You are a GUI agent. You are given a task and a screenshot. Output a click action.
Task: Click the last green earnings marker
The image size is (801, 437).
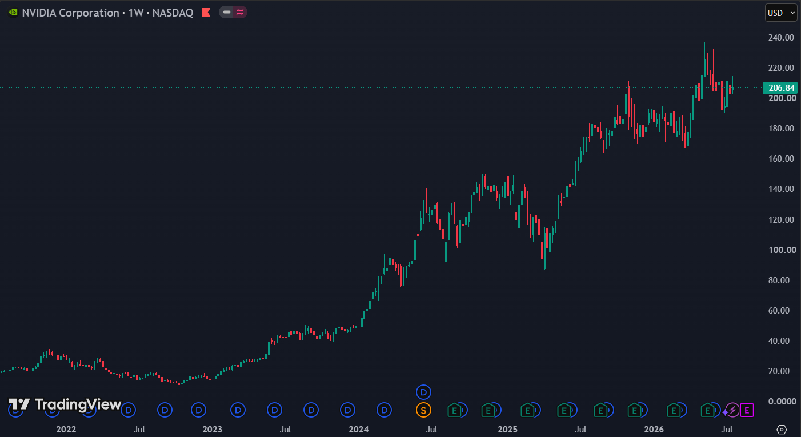(707, 410)
